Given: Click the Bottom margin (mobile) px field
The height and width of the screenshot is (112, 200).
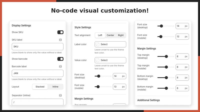Looking at the screenshot, I should pyautogui.click(x=182, y=88).
